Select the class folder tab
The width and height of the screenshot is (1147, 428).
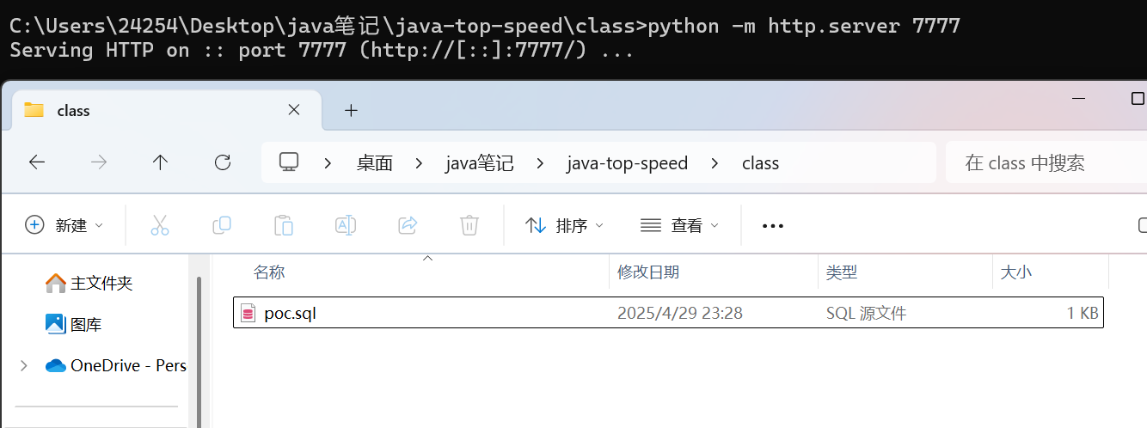click(x=129, y=110)
